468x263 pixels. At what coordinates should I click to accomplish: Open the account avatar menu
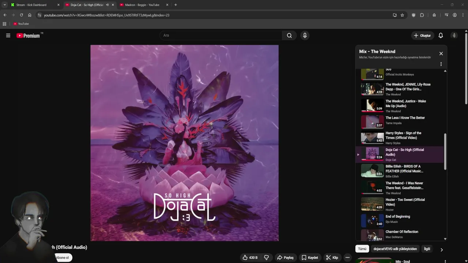(454, 35)
